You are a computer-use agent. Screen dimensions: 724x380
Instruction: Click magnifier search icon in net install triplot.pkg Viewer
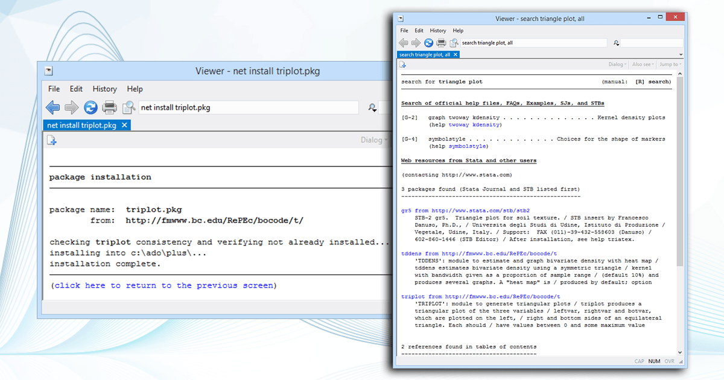pyautogui.click(x=372, y=108)
